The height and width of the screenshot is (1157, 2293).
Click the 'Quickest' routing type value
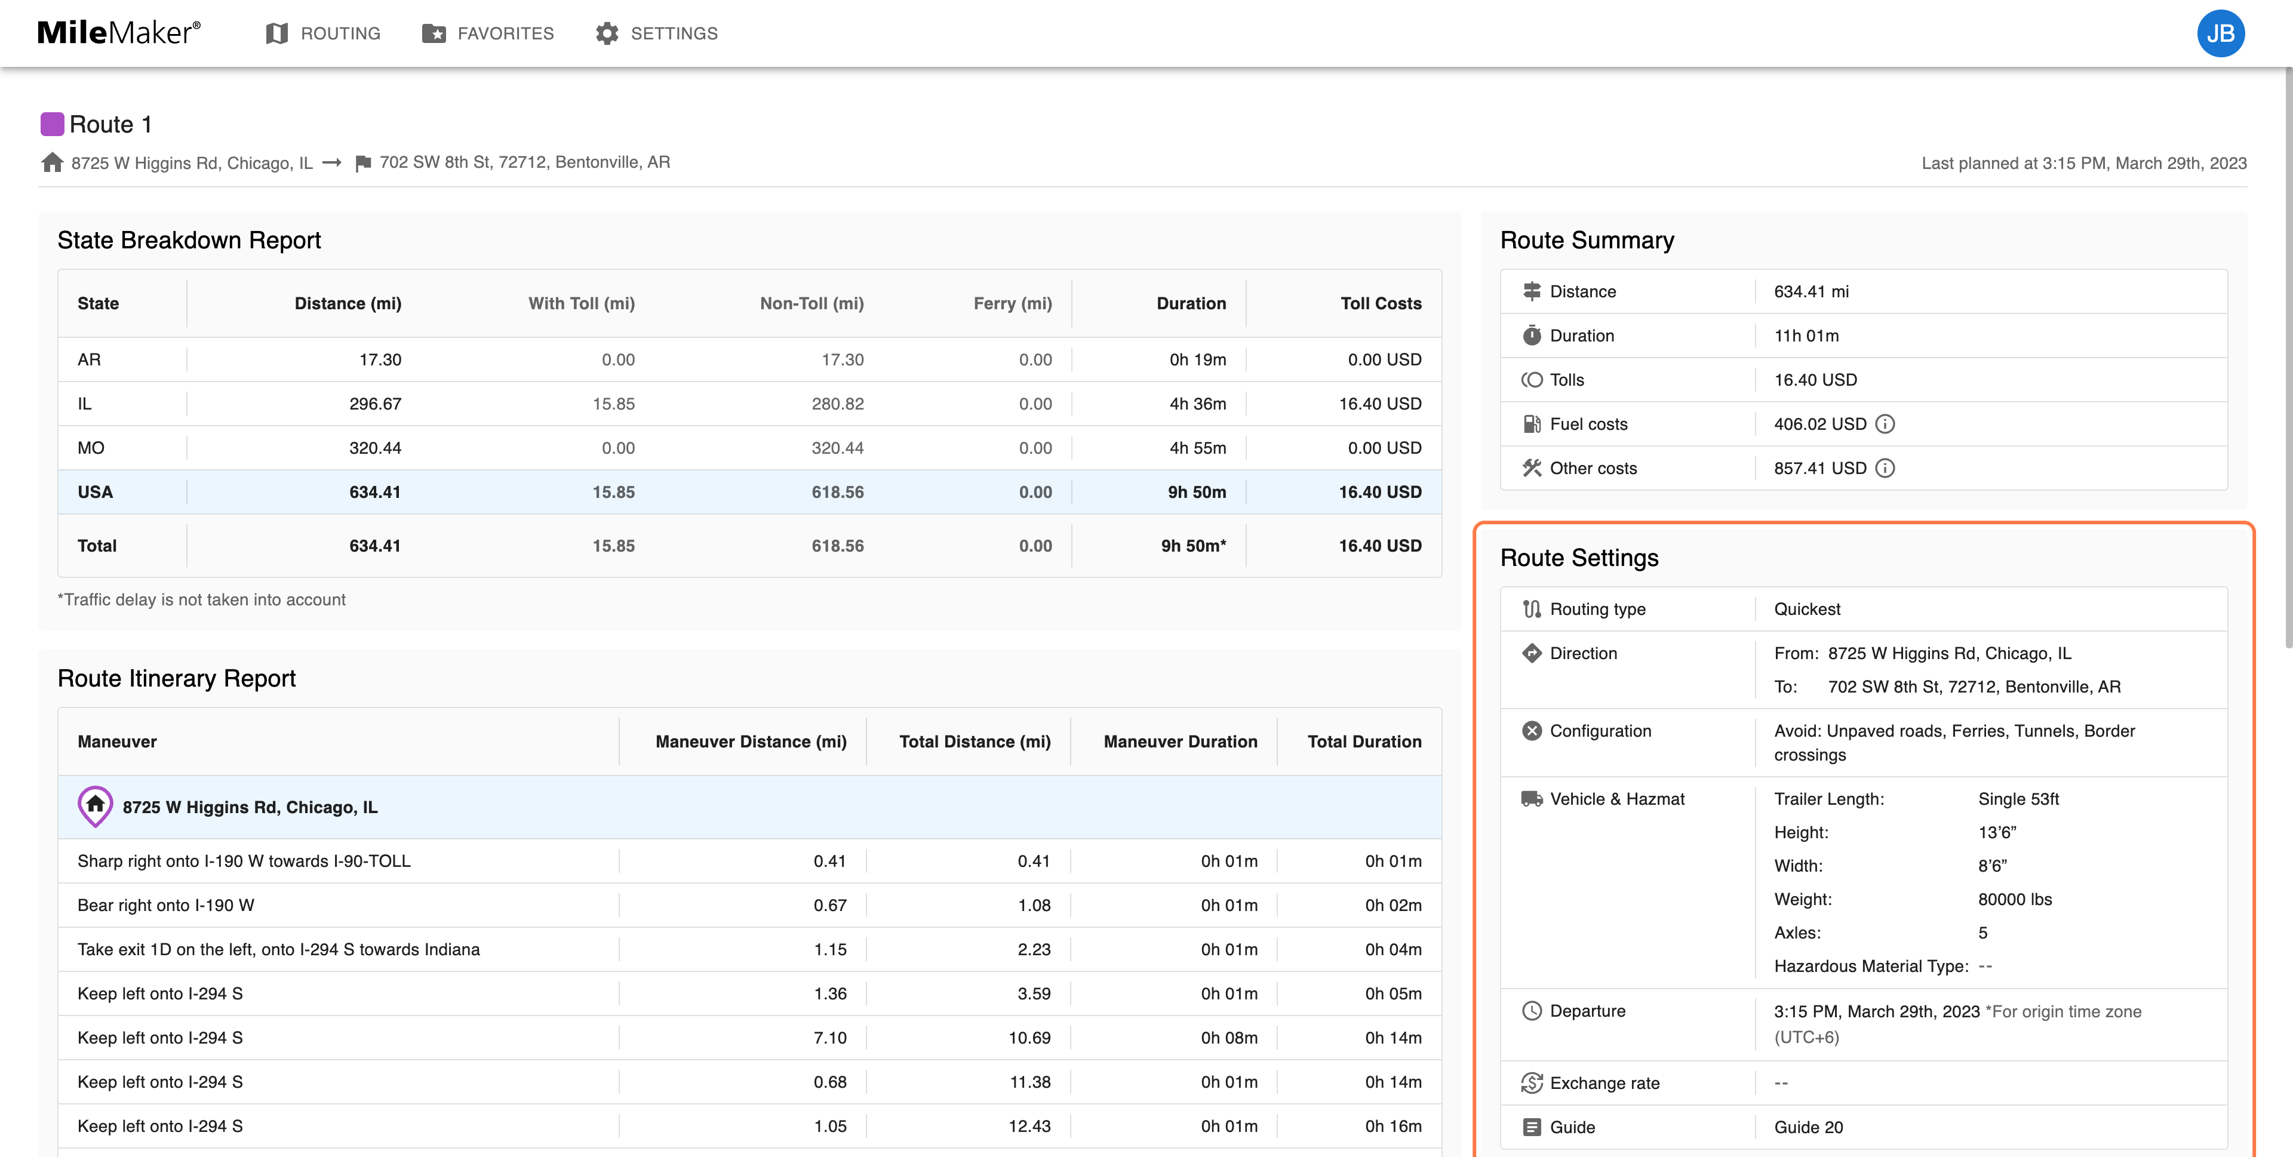[1807, 610]
